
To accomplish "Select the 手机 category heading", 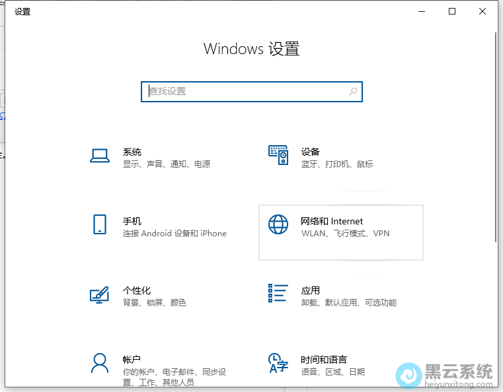I will coord(132,221).
